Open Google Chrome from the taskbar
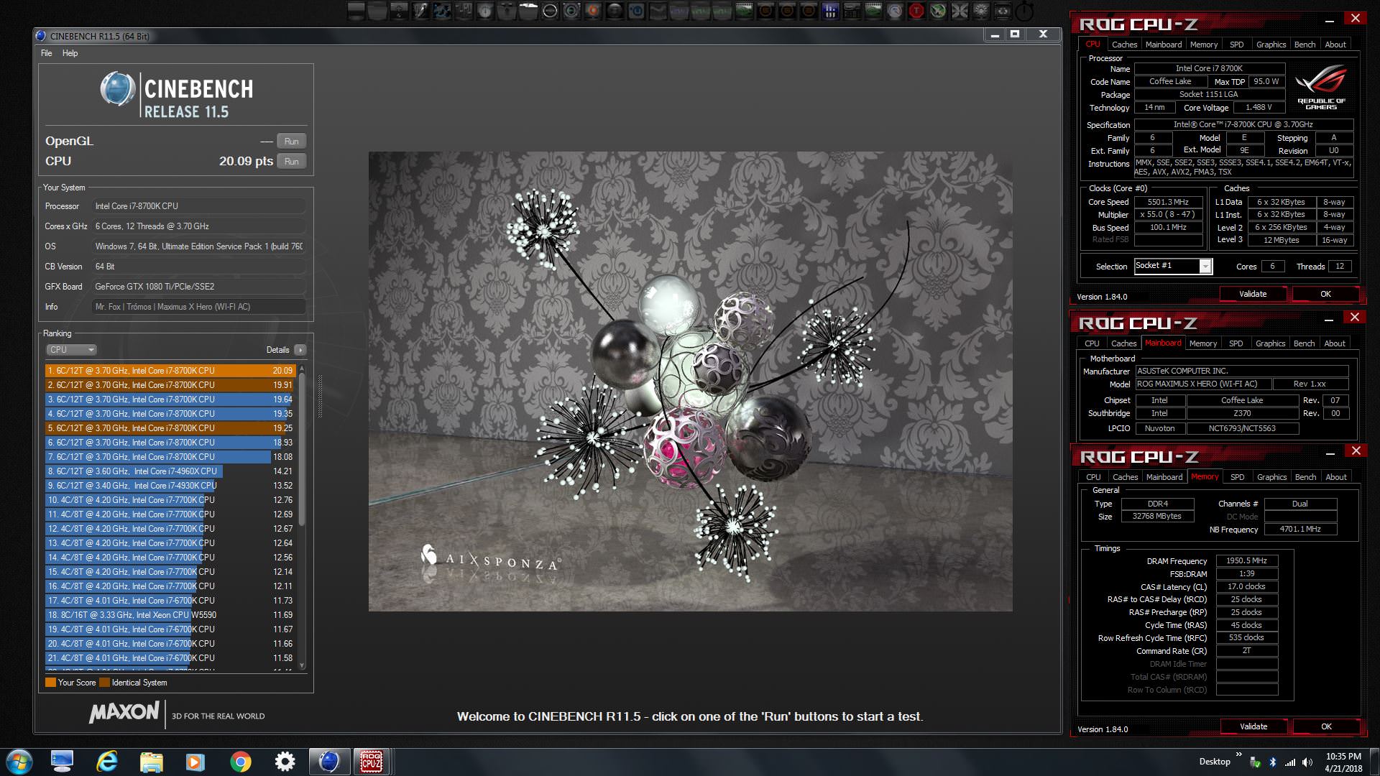This screenshot has width=1380, height=776. (x=240, y=762)
